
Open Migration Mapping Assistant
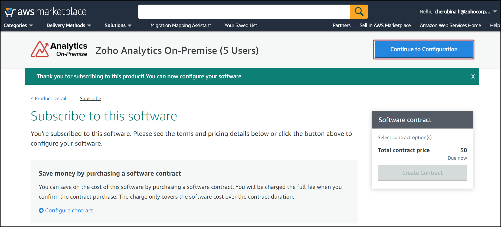(x=181, y=25)
